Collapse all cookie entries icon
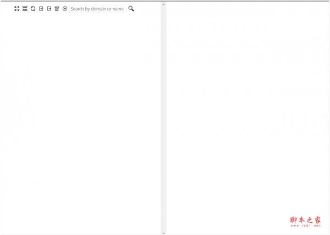Viewport: 330px width, 235px height. coord(25,9)
